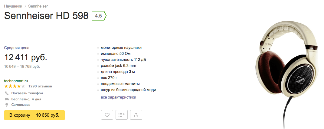Click the 4.5 rating badge
This screenshot has width=324, height=129.
[99, 16]
